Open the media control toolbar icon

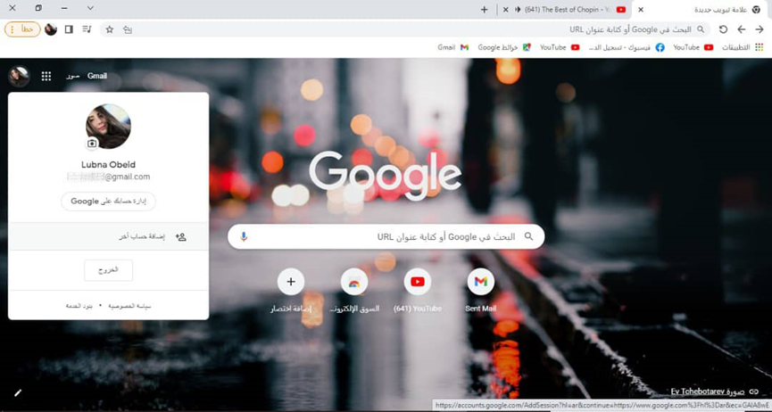coord(87,29)
